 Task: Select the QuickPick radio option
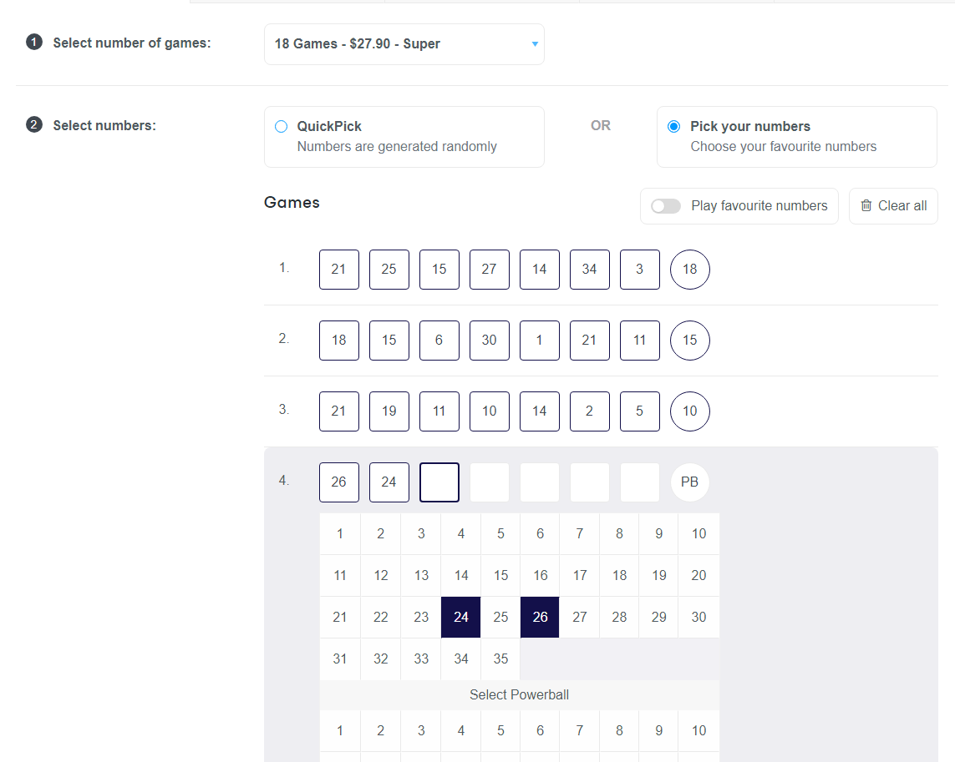(x=281, y=127)
